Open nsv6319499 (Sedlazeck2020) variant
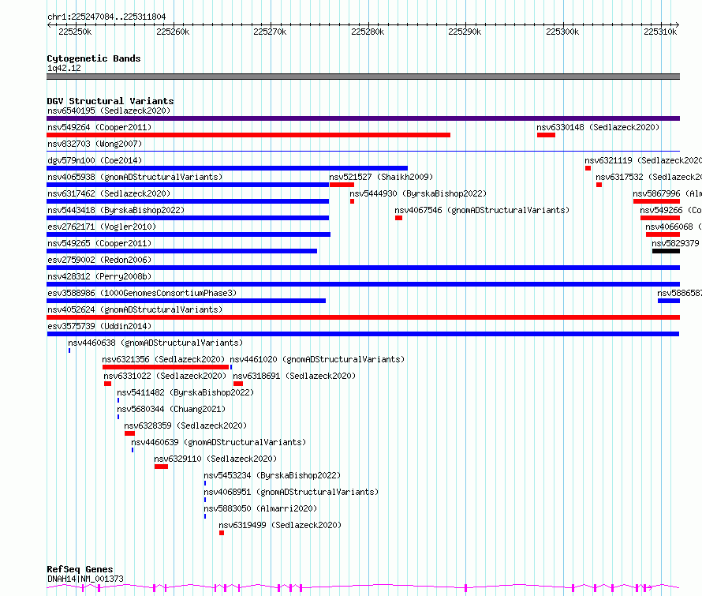Viewport: 702px width, 596px height. pyautogui.click(x=280, y=525)
